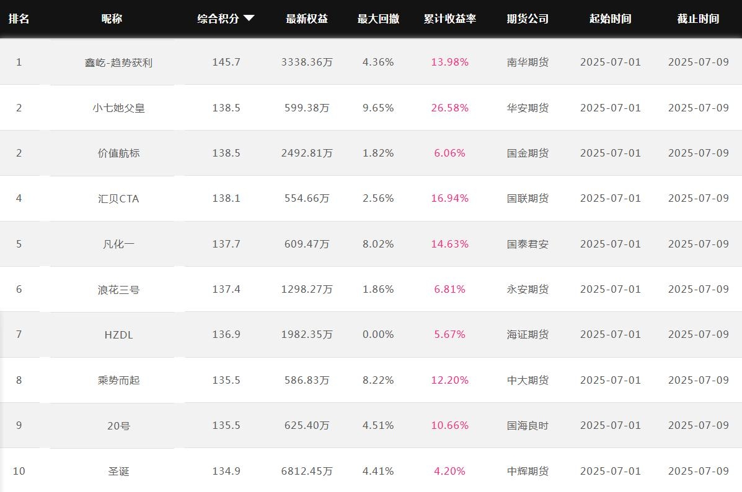Select return rate 6.06%

449,153
